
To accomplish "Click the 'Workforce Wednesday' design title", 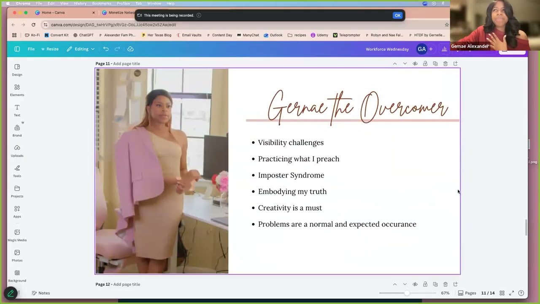I will click(x=387, y=49).
